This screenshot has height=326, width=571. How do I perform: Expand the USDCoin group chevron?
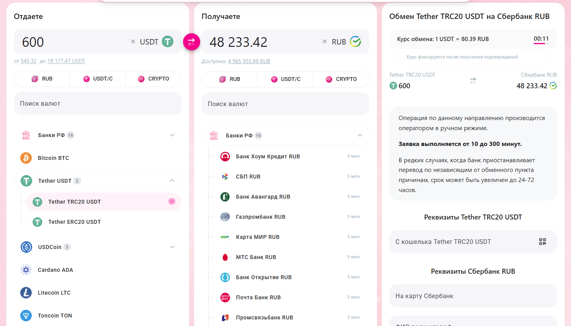pos(172,247)
